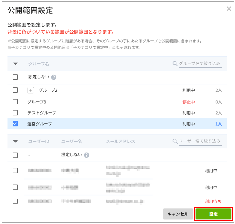The width and height of the screenshot is (235, 224).
Task: Click the search icon in user filter
Action: pyautogui.click(x=175, y=141)
